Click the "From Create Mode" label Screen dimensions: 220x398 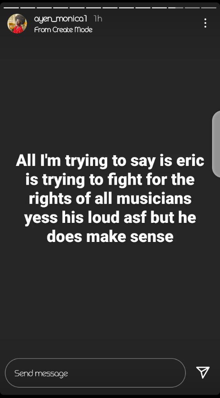coord(63,30)
